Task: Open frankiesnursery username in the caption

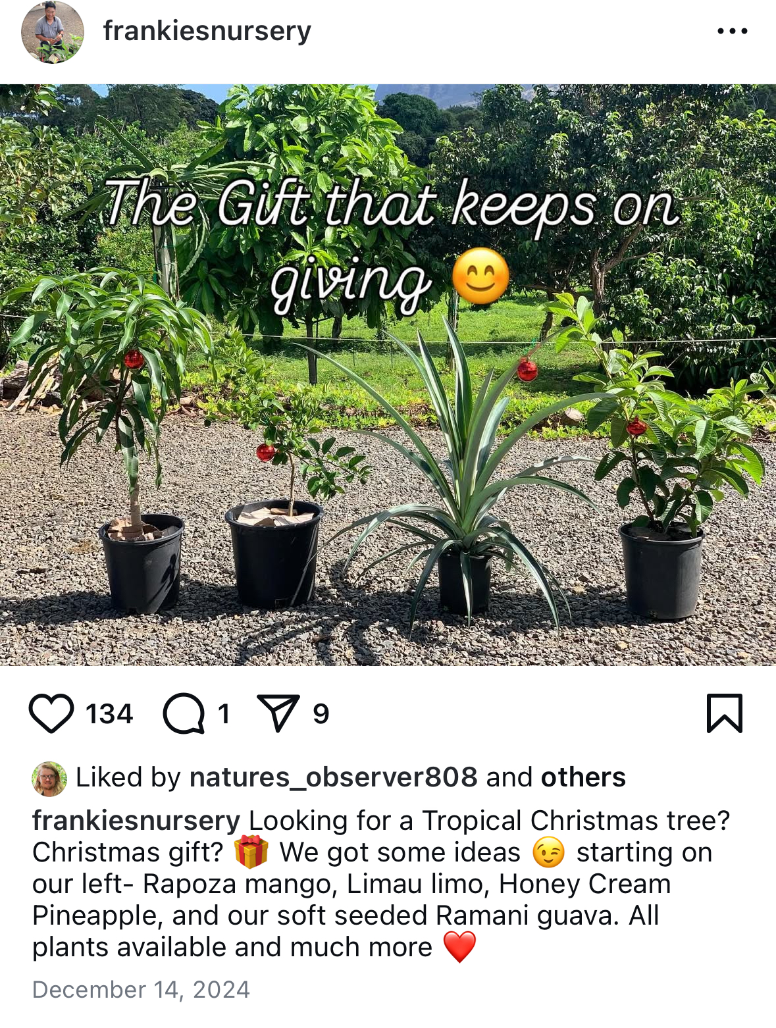Action: [136, 821]
